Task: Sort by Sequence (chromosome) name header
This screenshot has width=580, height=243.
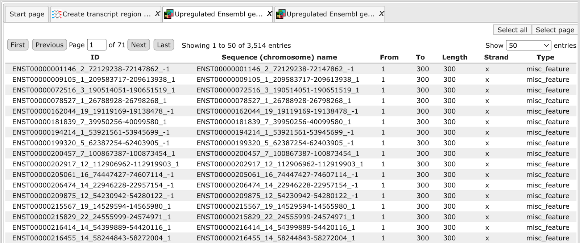Action: point(279,57)
